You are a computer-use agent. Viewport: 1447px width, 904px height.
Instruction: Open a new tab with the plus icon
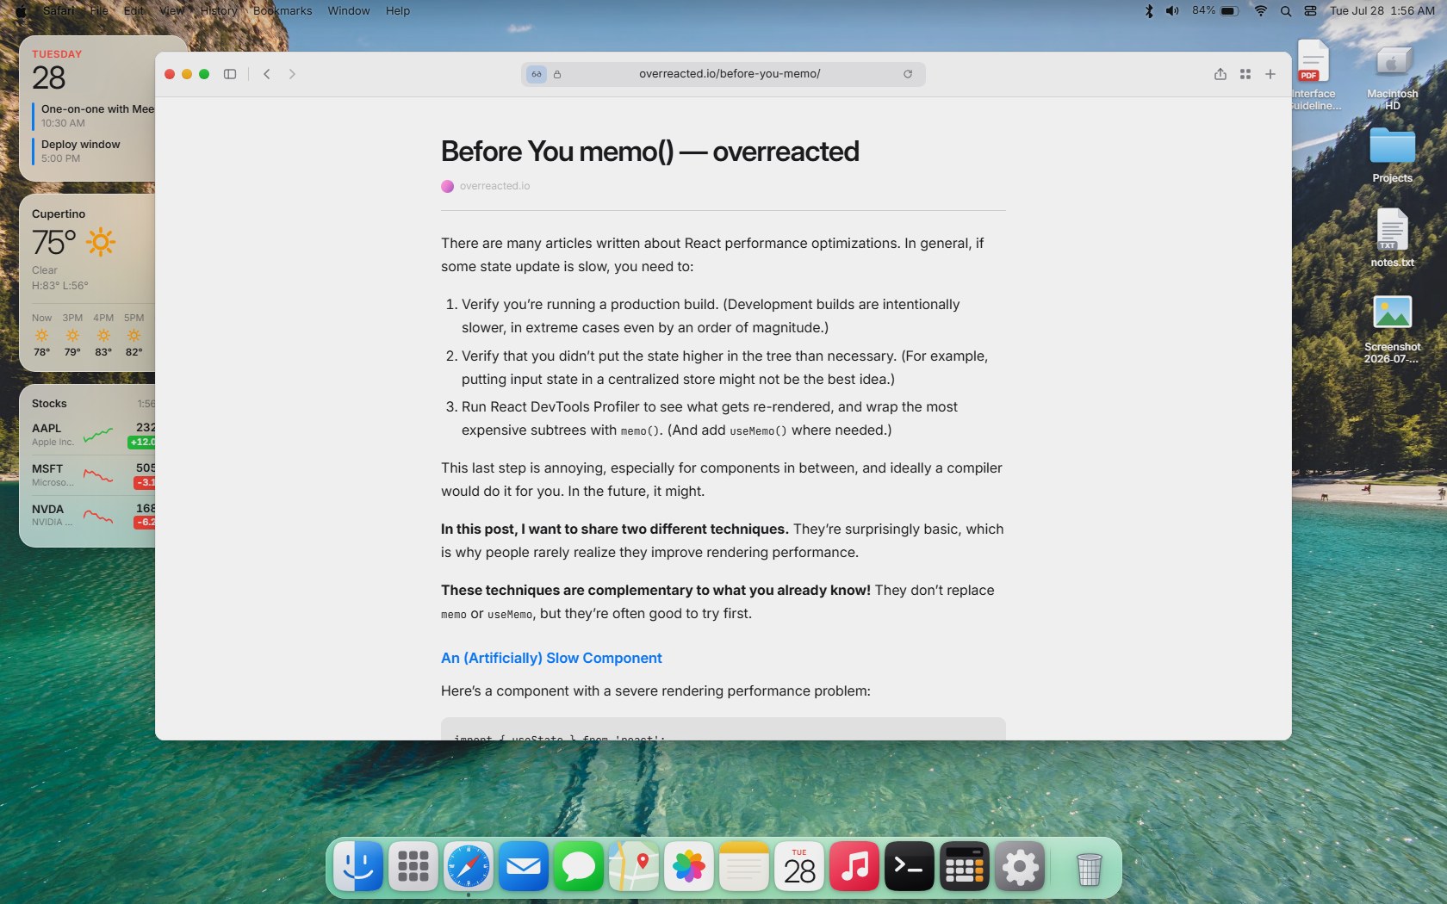pyautogui.click(x=1270, y=74)
